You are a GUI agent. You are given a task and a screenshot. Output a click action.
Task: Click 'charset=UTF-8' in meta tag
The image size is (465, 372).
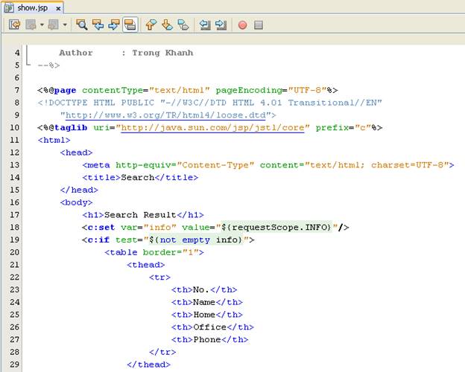click(407, 165)
